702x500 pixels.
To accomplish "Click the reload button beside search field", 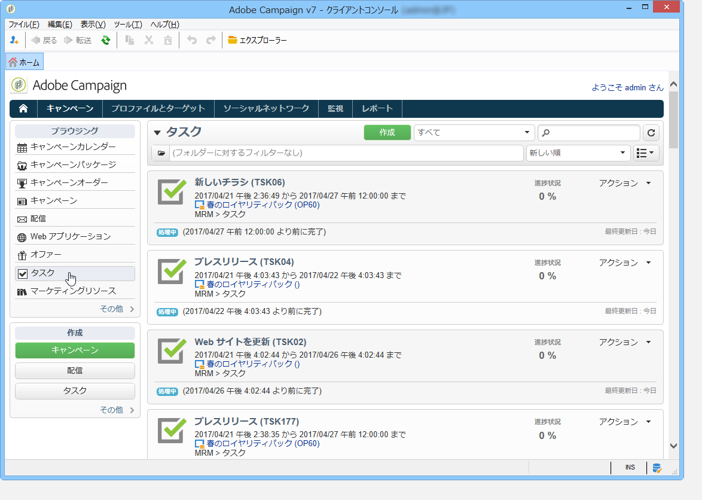I will [651, 133].
